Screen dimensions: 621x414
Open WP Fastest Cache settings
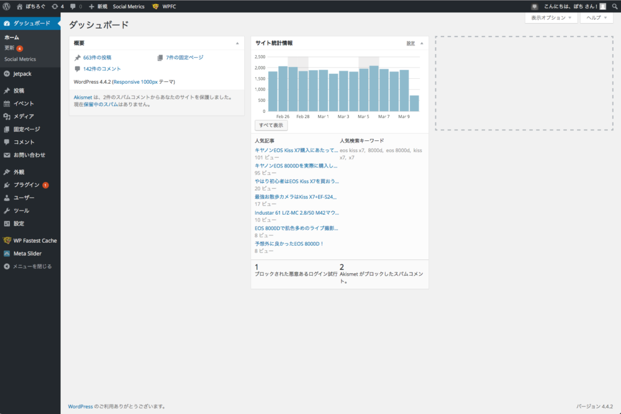coord(35,240)
